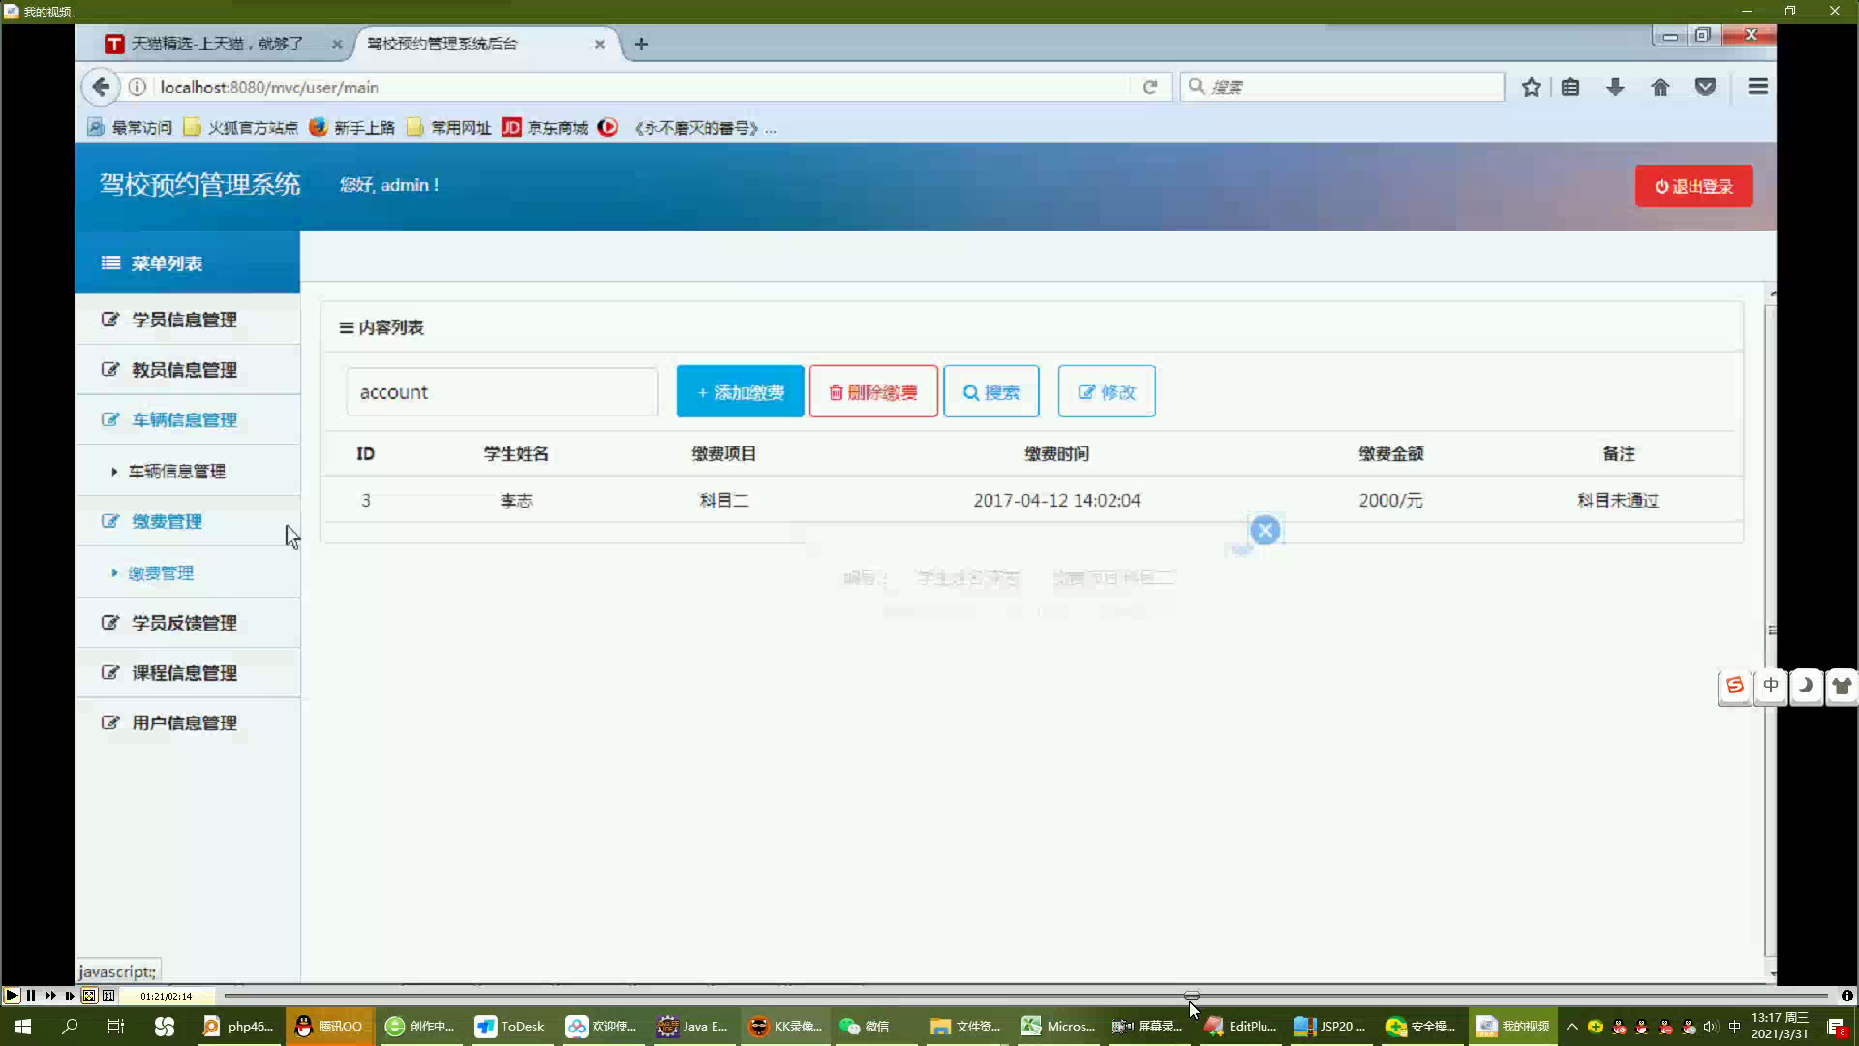
Task: Click the 删除缴费 button
Action: pyautogui.click(x=873, y=391)
